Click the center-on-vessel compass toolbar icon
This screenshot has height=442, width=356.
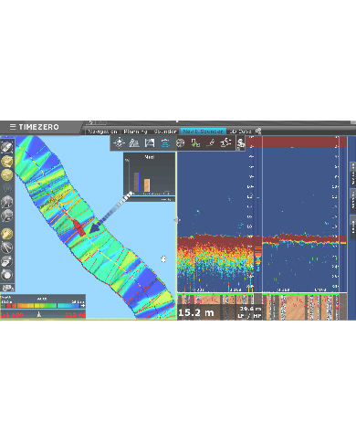pyautogui.click(x=119, y=142)
